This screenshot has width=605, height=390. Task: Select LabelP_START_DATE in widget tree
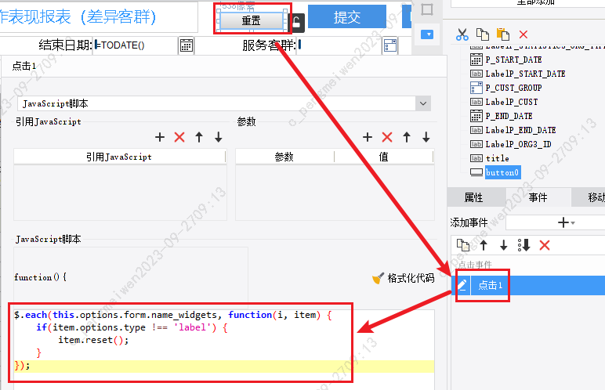click(525, 74)
